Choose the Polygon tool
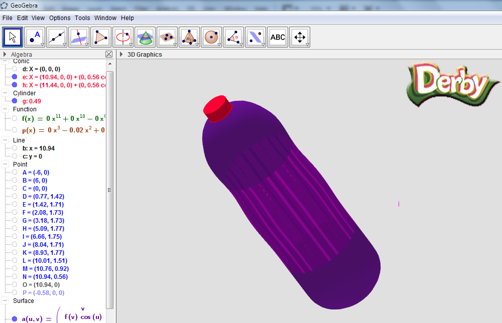The image size is (502, 323). click(101, 38)
